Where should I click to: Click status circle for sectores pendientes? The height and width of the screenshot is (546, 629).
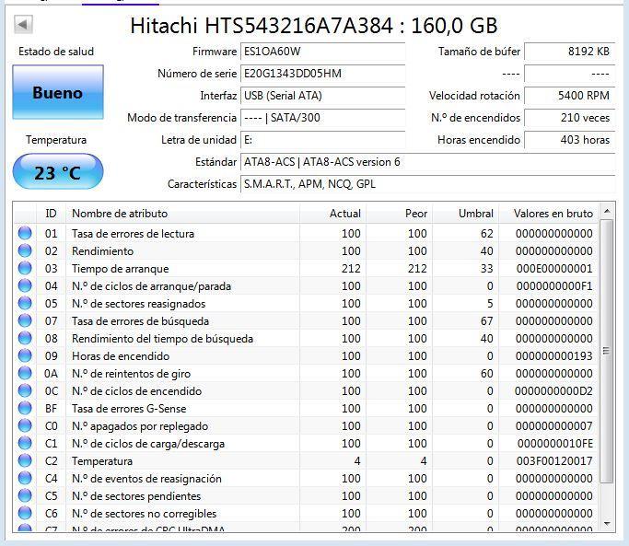click(x=25, y=496)
